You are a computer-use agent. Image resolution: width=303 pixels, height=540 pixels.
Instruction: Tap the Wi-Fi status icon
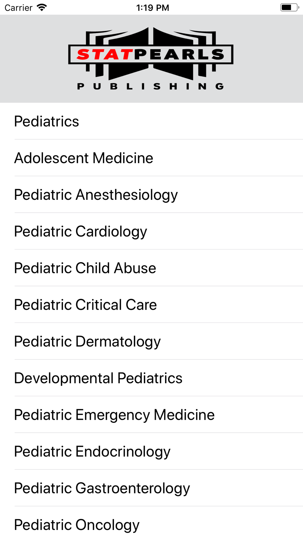(42, 7)
